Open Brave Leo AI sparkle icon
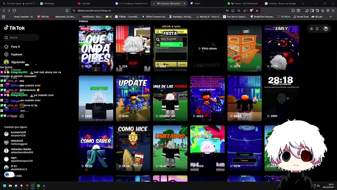Screen dimensions: 337x190 323,11
